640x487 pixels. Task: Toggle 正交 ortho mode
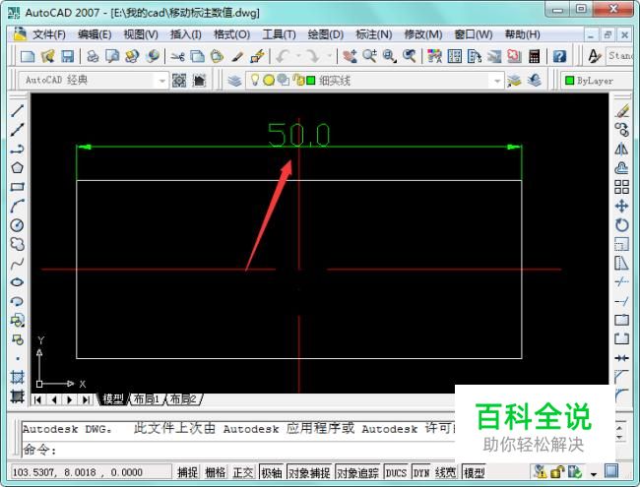pos(243,472)
